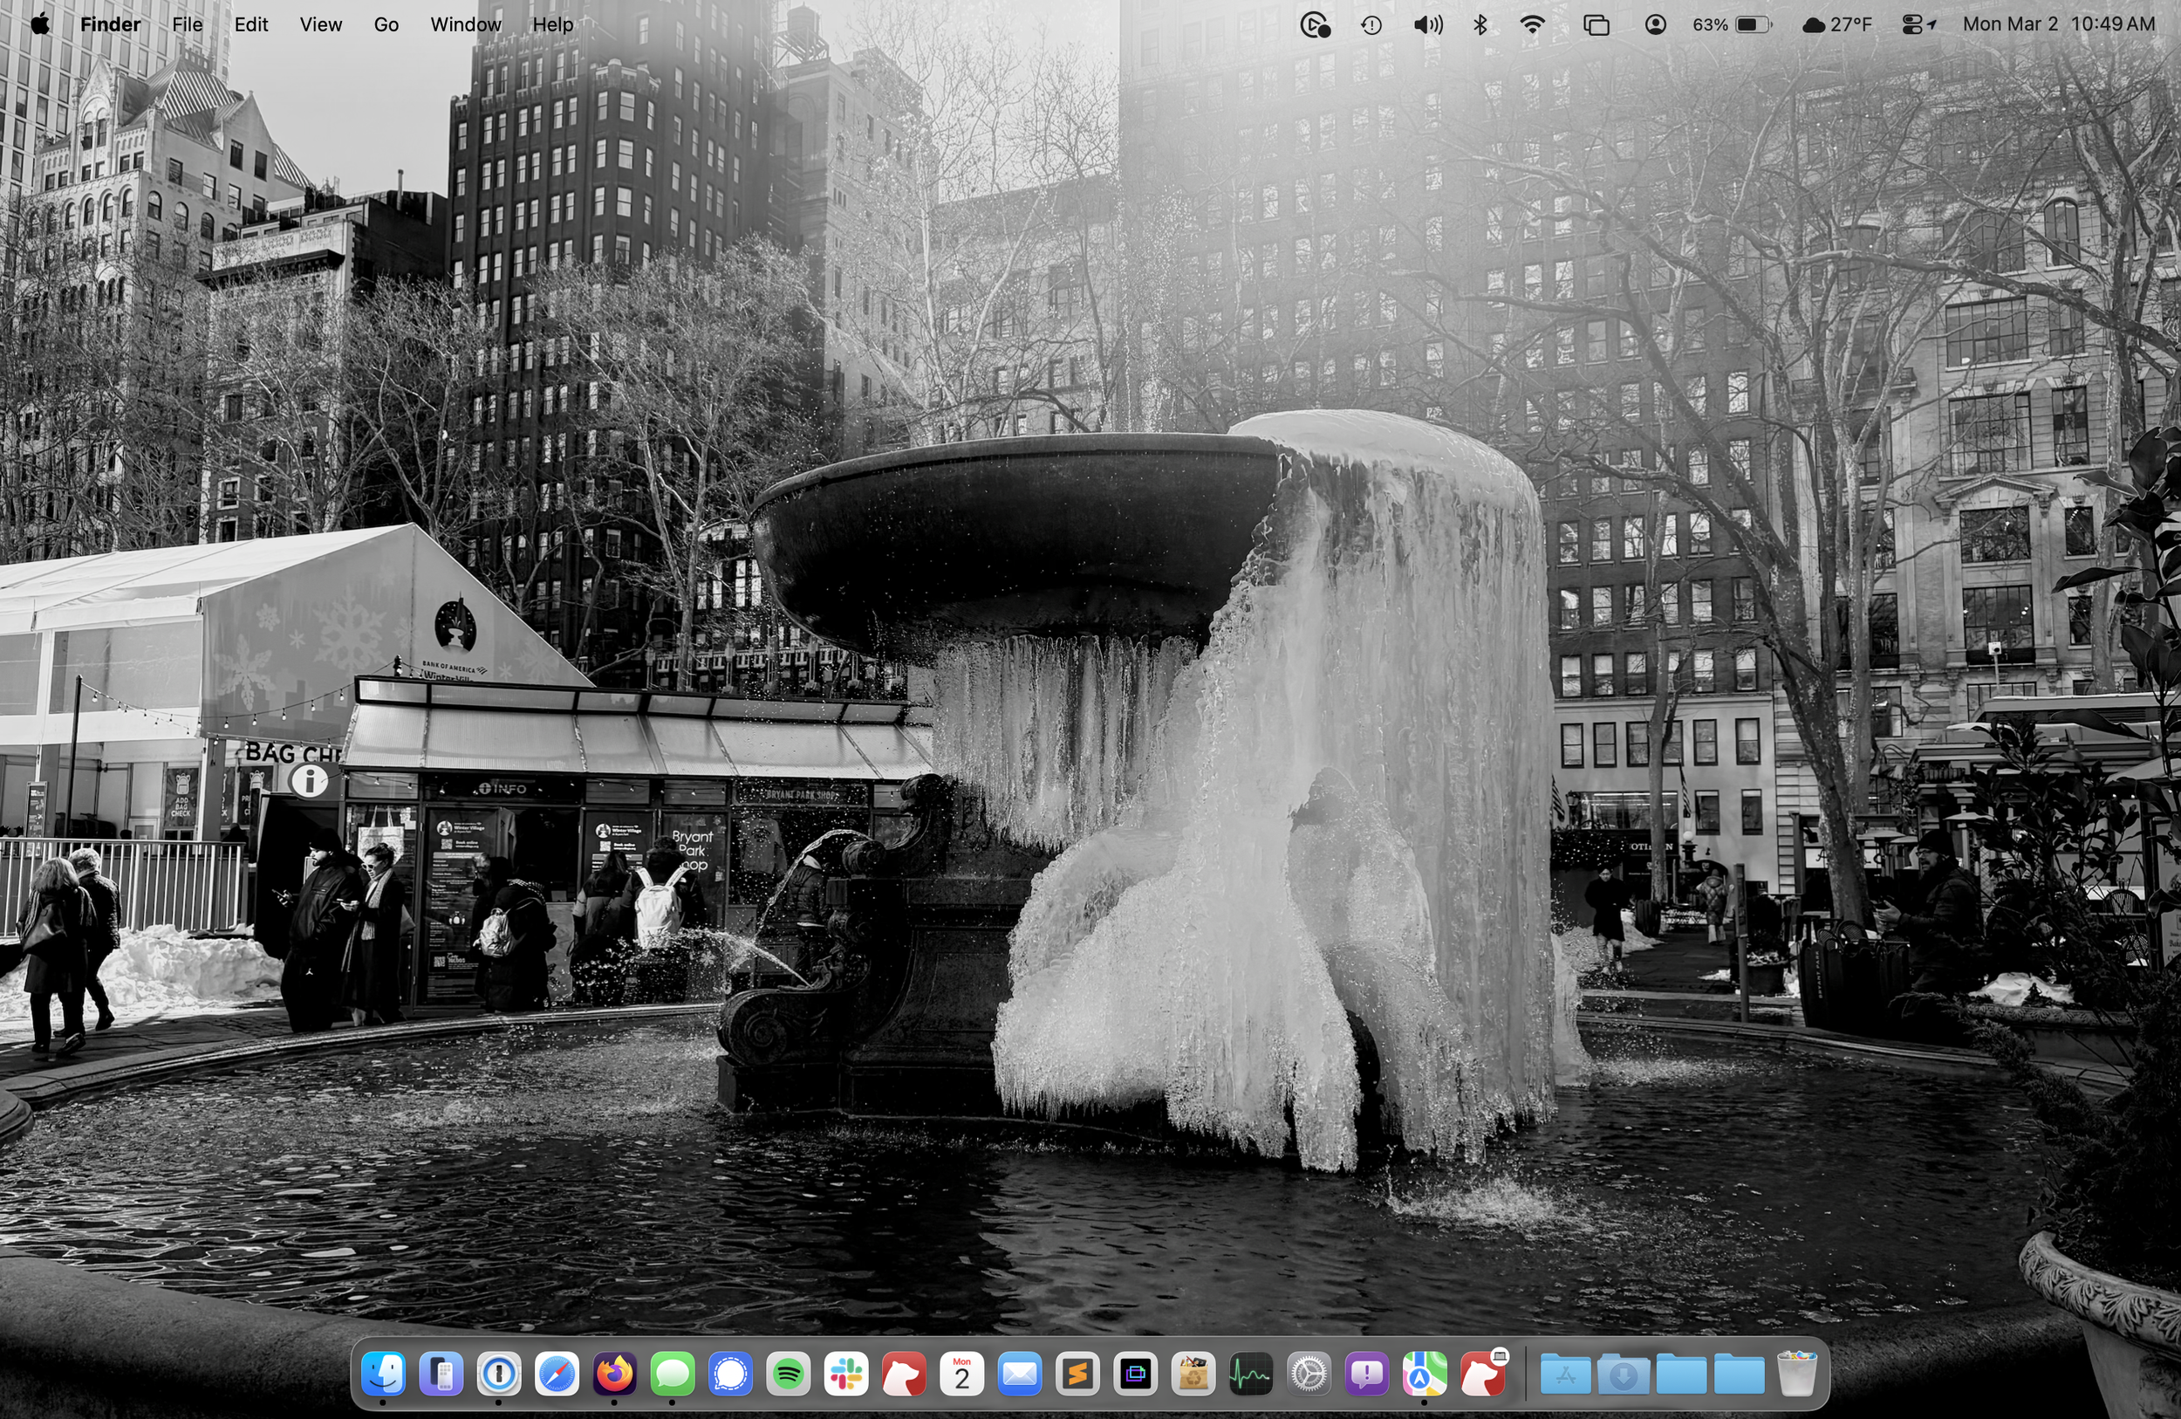The width and height of the screenshot is (2181, 1419).
Task: Open the Maps app in the Dock
Action: [1424, 1374]
